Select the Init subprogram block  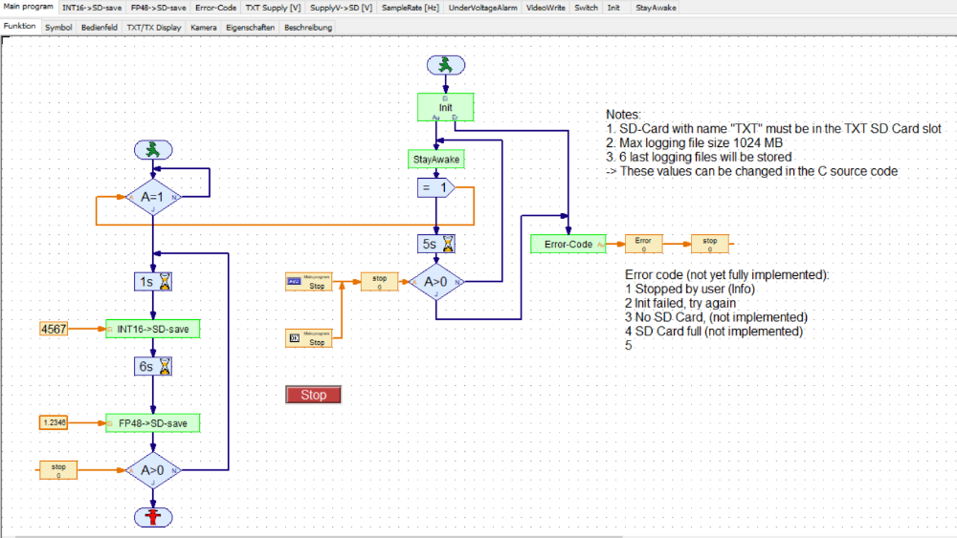446,107
